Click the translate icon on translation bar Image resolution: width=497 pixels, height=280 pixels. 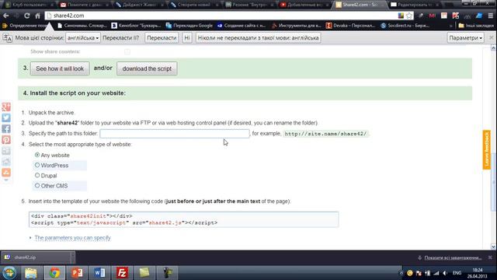coord(7,38)
